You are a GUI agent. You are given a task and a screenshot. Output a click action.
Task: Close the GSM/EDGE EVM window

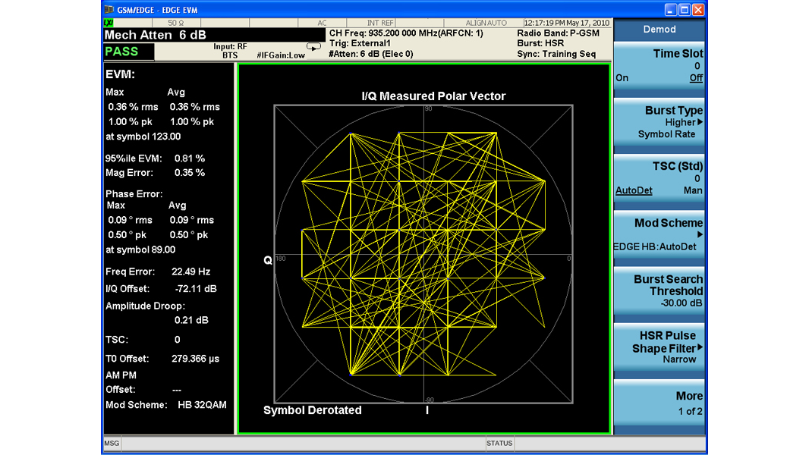pyautogui.click(x=698, y=10)
